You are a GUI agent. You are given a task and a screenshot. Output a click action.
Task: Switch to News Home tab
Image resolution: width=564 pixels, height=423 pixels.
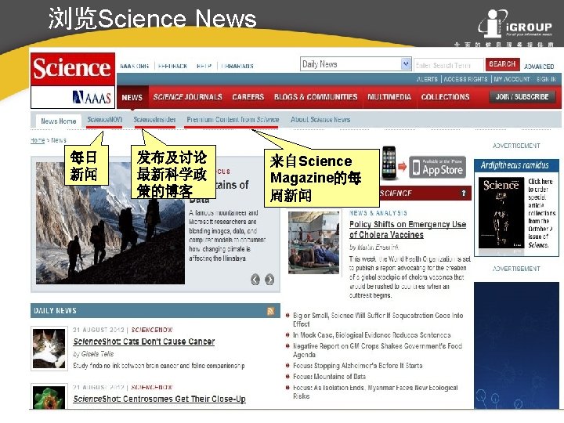tap(59, 121)
